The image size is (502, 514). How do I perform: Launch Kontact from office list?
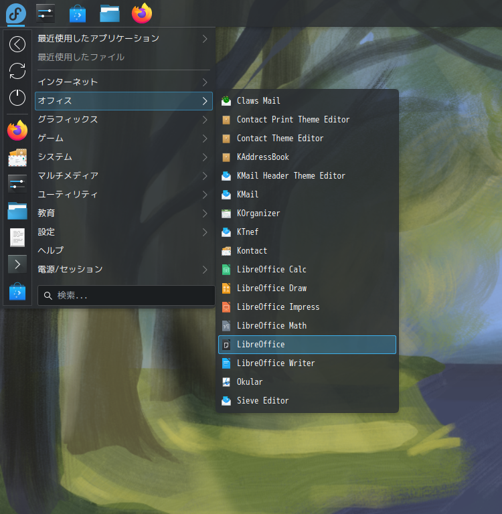307,251
